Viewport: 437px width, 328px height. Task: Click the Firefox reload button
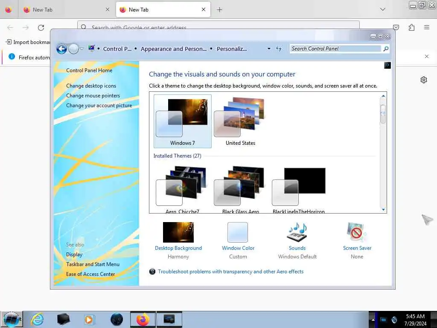[x=41, y=28]
